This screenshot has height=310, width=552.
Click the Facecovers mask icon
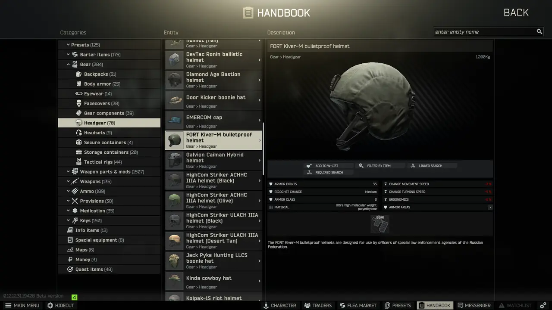[x=79, y=103]
